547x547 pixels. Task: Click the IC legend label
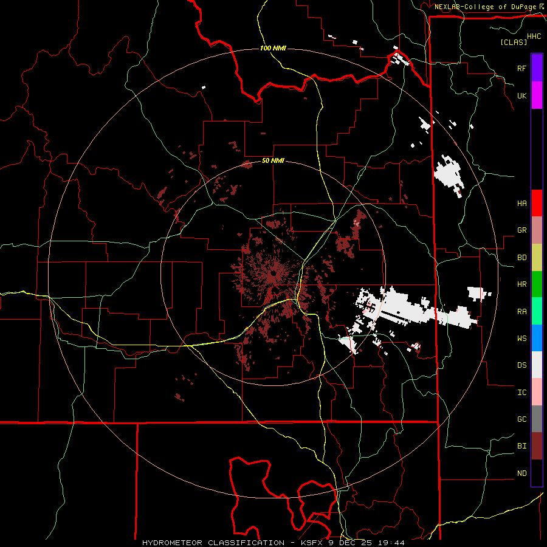(x=521, y=393)
